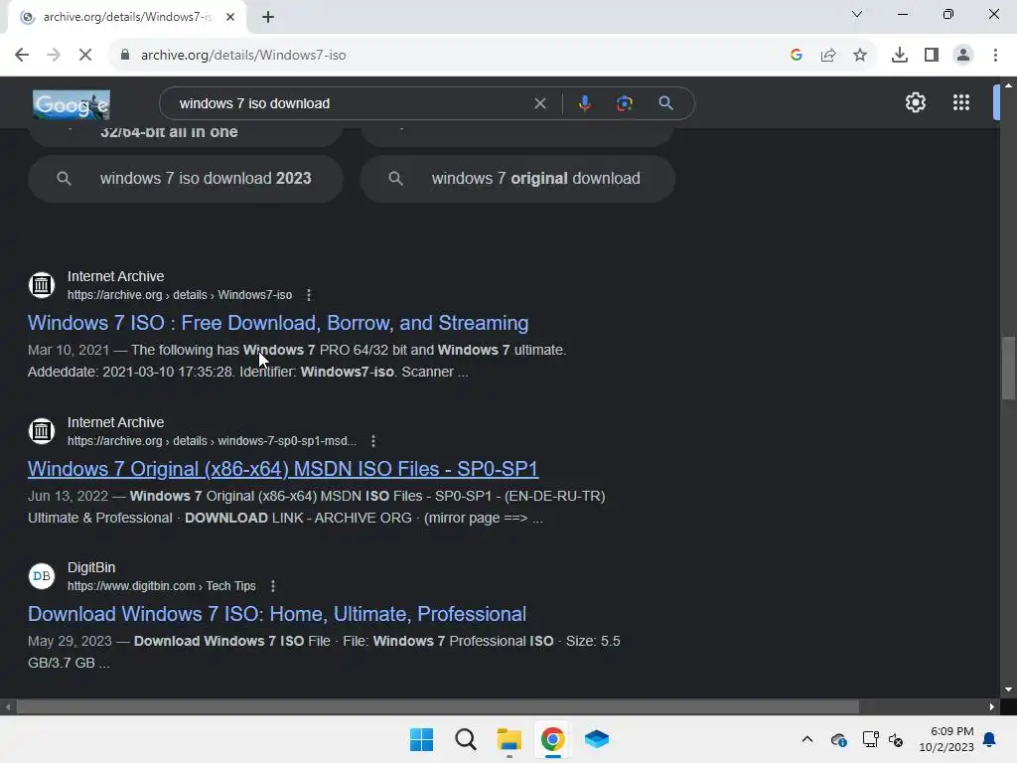The image size is (1017, 763).
Task: Open more options for Windows7-iso result
Action: [309, 295]
